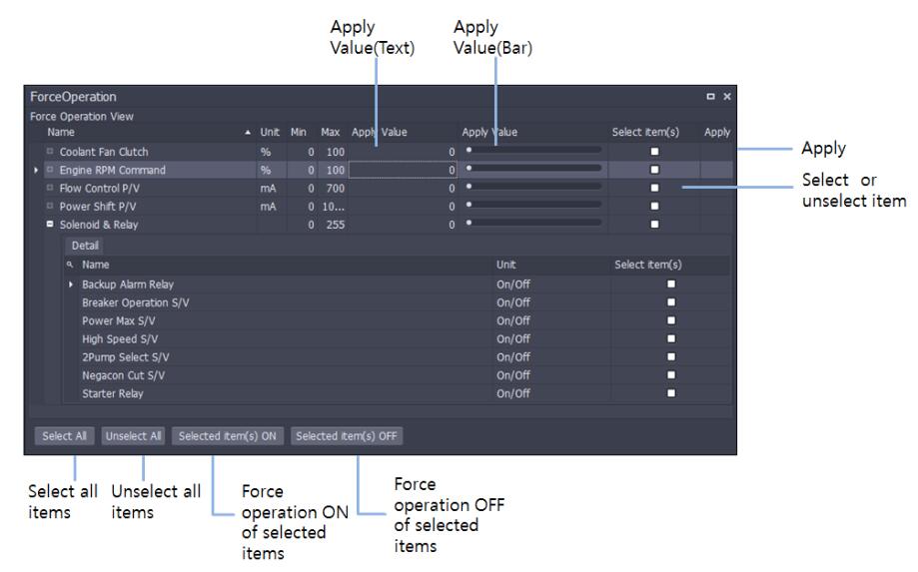Expand the Engine RPM Command row
Viewport: 918px width, 572px height.
tap(50, 169)
